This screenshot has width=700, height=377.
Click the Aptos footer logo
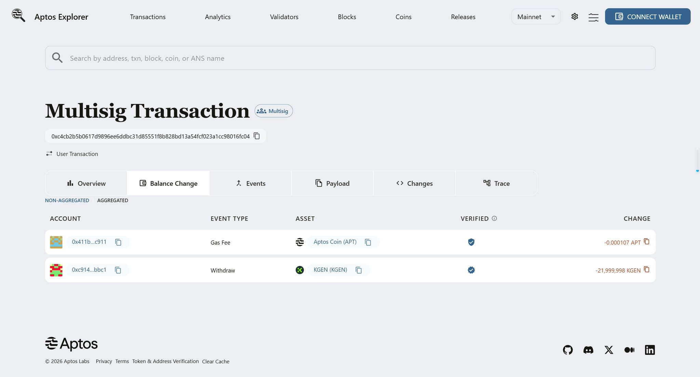pyautogui.click(x=71, y=344)
